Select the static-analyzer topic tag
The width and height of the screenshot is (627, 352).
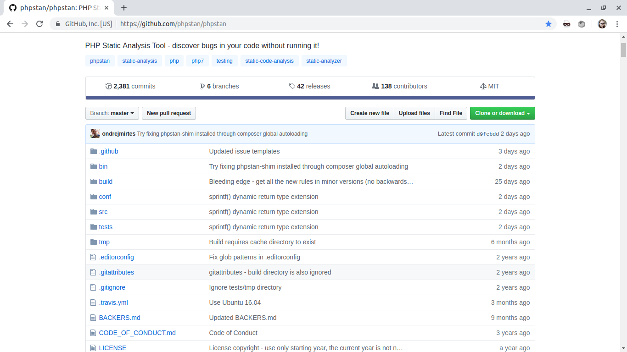click(x=324, y=61)
